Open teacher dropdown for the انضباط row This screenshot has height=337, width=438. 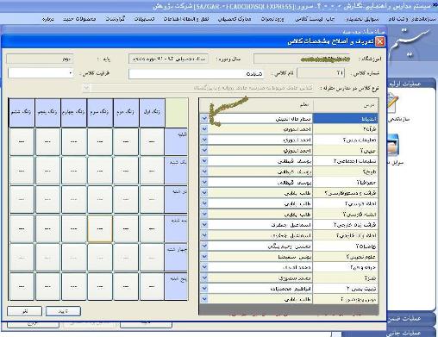[x=204, y=118]
